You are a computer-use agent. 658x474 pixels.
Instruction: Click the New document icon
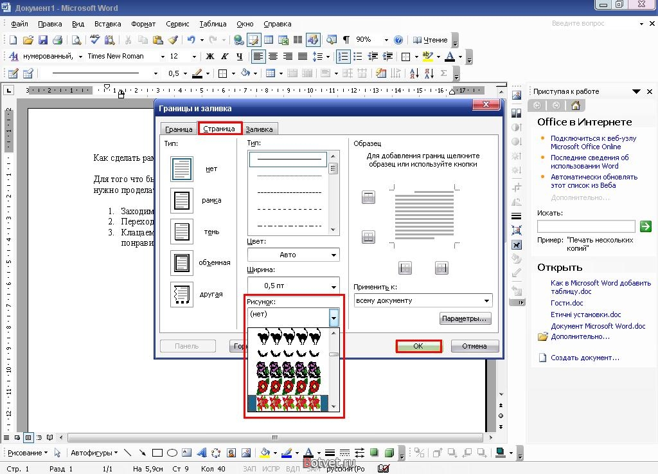13,40
